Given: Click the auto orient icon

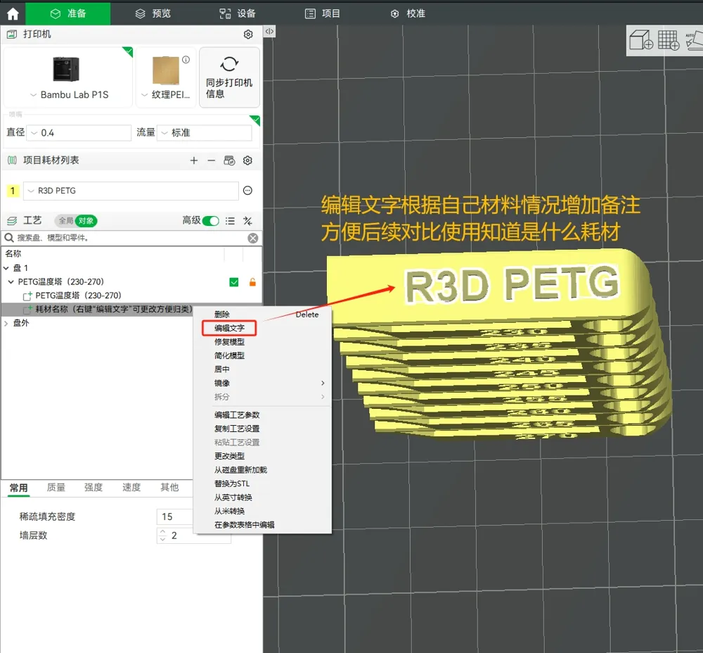Looking at the screenshot, I should coord(694,40).
